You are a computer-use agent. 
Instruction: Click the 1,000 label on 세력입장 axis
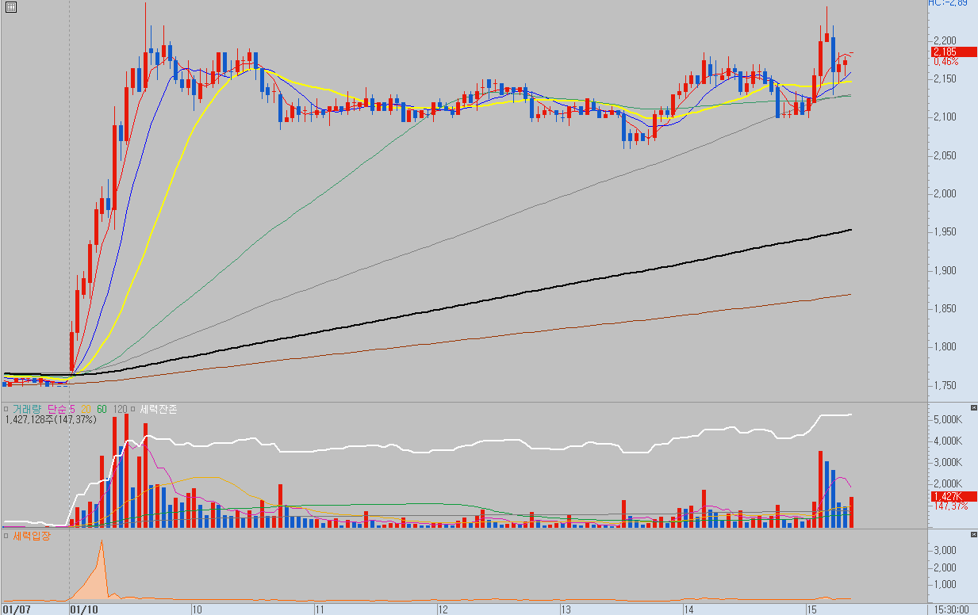pos(945,585)
